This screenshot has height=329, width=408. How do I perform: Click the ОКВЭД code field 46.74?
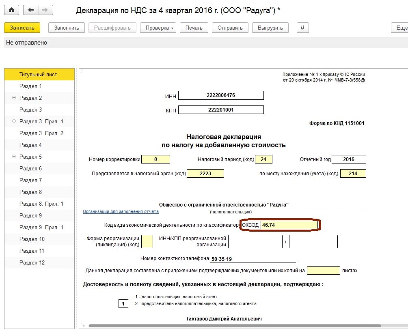click(x=289, y=225)
